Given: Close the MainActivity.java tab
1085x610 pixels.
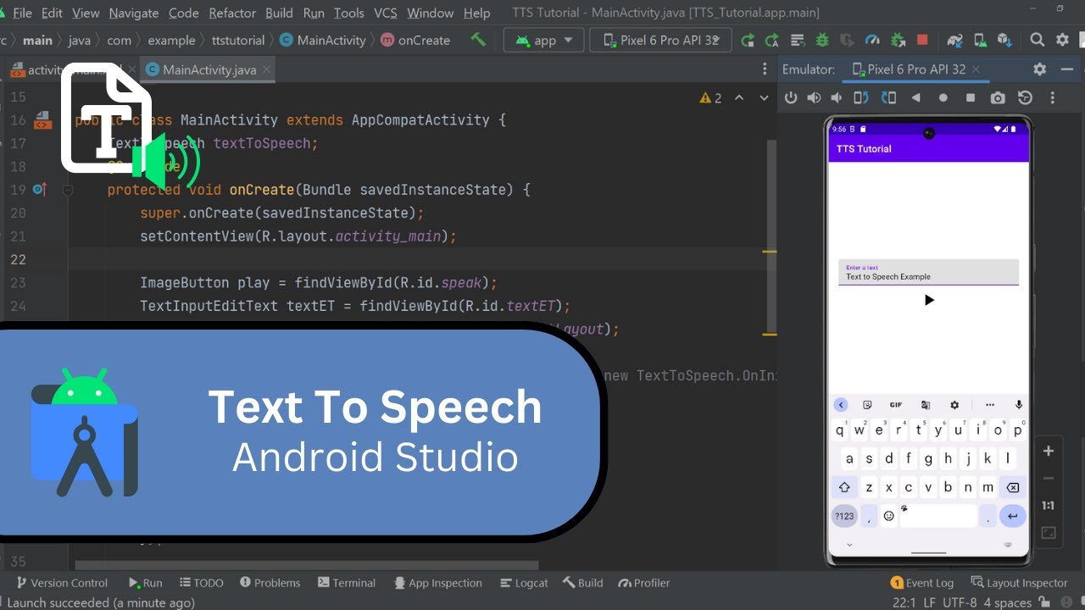Looking at the screenshot, I should click(266, 69).
